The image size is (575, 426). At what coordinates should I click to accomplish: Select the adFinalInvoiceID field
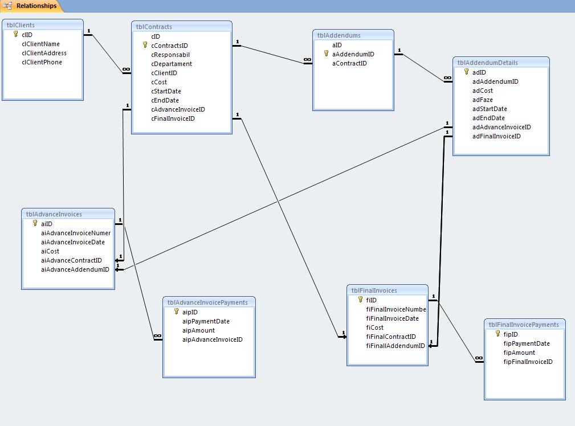496,136
